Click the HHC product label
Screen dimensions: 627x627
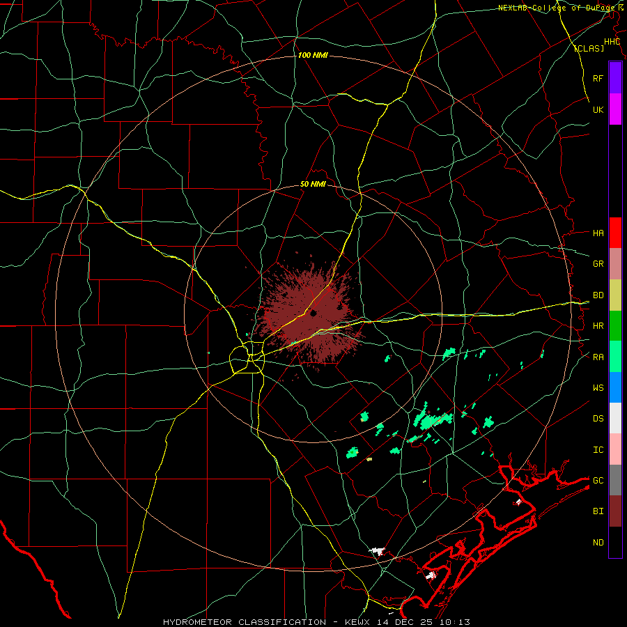[x=612, y=42]
